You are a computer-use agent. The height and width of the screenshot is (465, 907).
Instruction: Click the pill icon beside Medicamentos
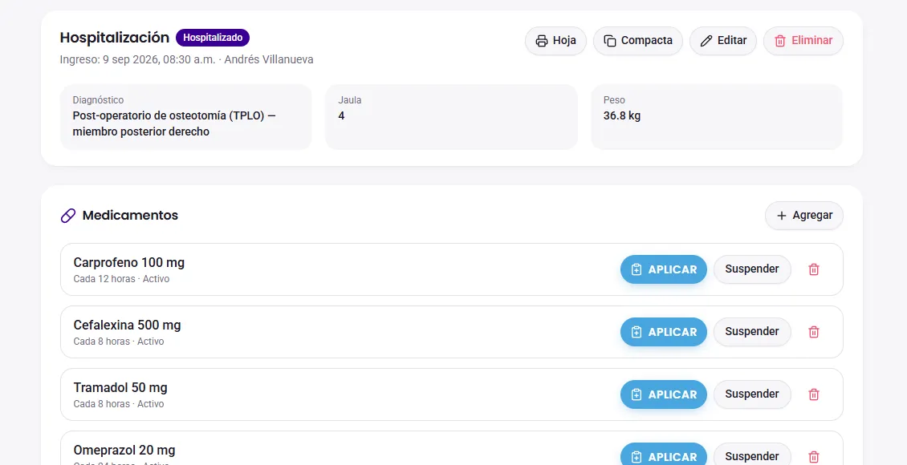click(x=68, y=216)
